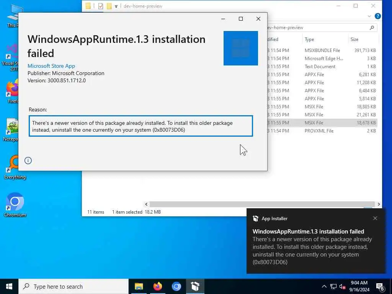392x294 pixels.
Task: Select the APPX file sized 6,484 KB
Action: 322,90
